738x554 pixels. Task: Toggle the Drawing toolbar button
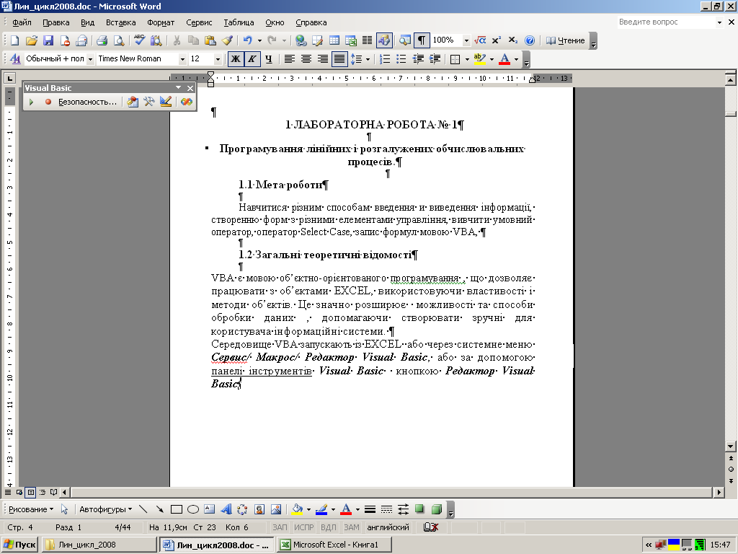point(384,41)
